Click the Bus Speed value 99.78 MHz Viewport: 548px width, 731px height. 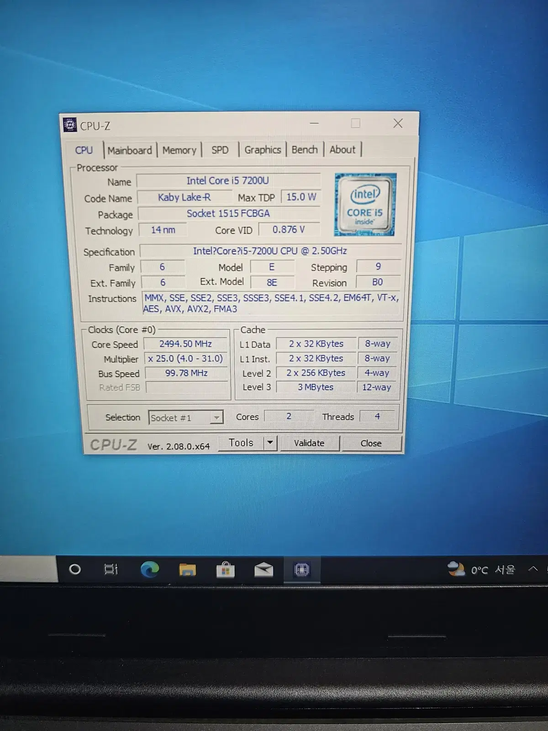click(186, 373)
